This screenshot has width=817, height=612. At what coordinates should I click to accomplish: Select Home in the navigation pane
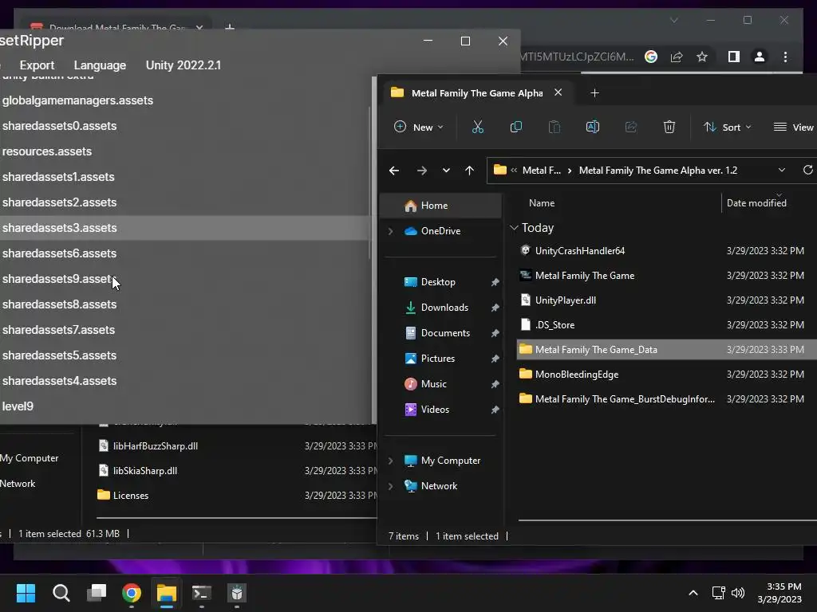tap(442, 206)
